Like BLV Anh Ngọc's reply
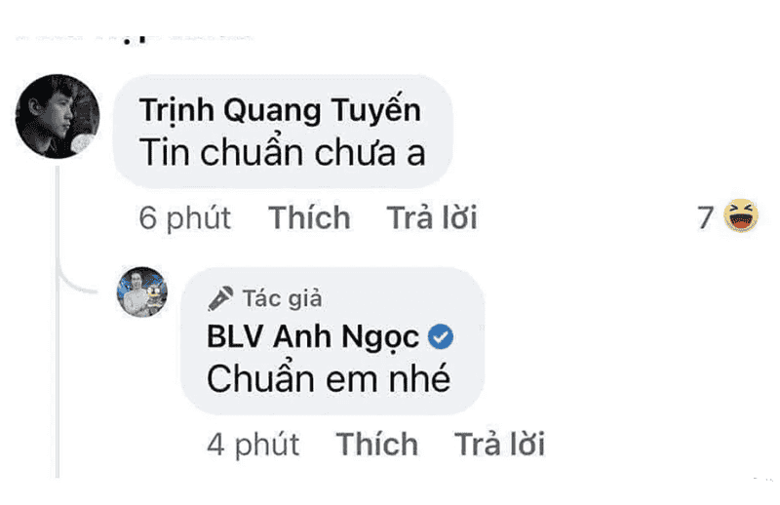This screenshot has width=780, height=505. (377, 444)
